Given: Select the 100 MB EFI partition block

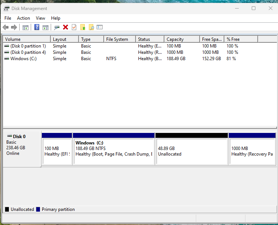Looking at the screenshot, I should click(x=57, y=149).
